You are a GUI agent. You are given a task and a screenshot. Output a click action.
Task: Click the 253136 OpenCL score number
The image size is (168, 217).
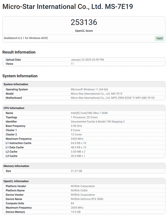(x=84, y=22)
